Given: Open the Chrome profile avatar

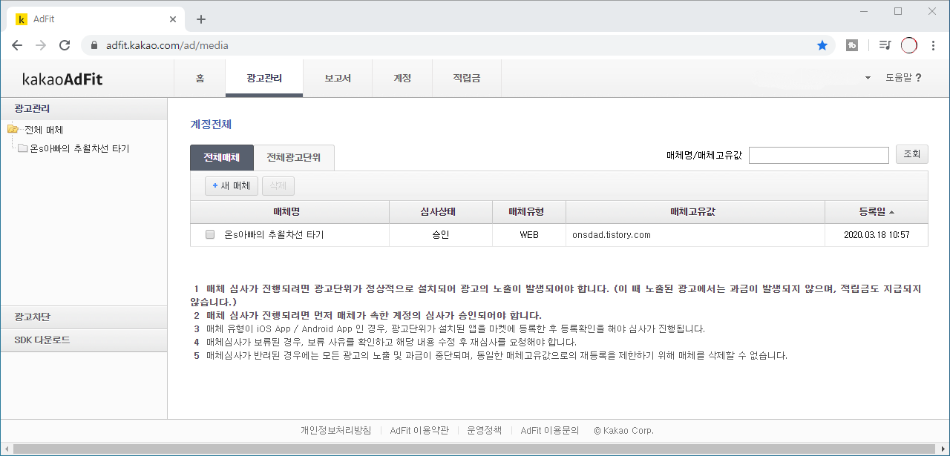Looking at the screenshot, I should [x=909, y=45].
